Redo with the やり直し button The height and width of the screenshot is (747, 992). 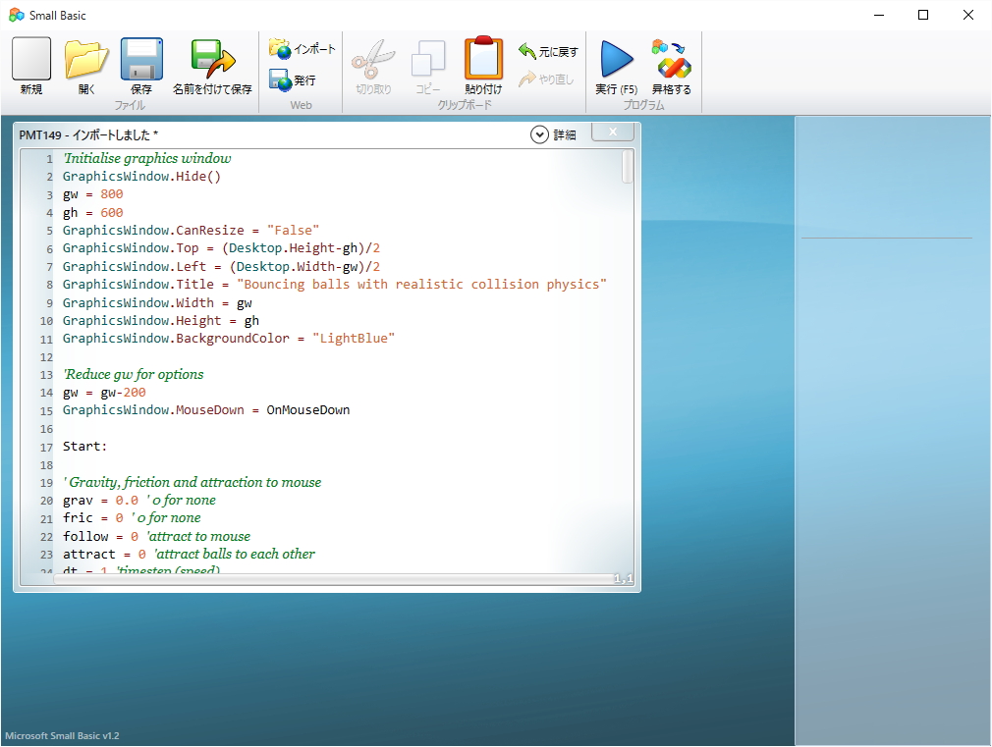[x=546, y=80]
